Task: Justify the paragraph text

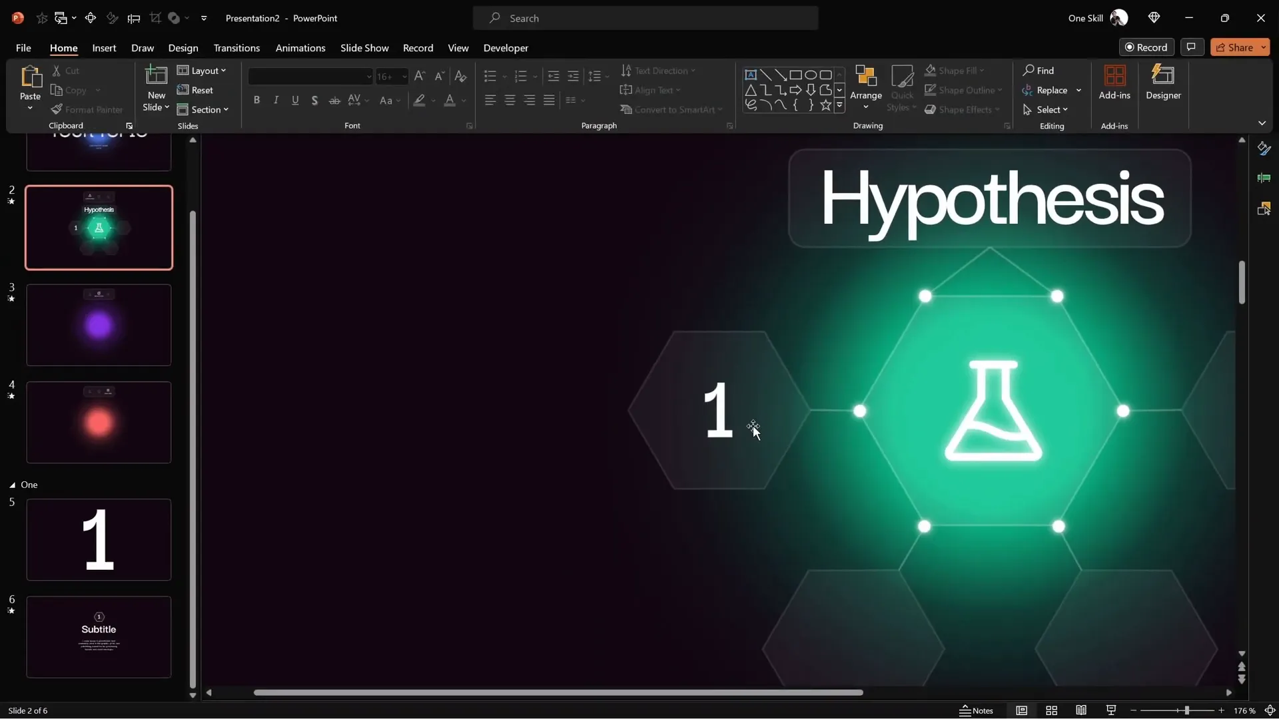Action: point(549,100)
